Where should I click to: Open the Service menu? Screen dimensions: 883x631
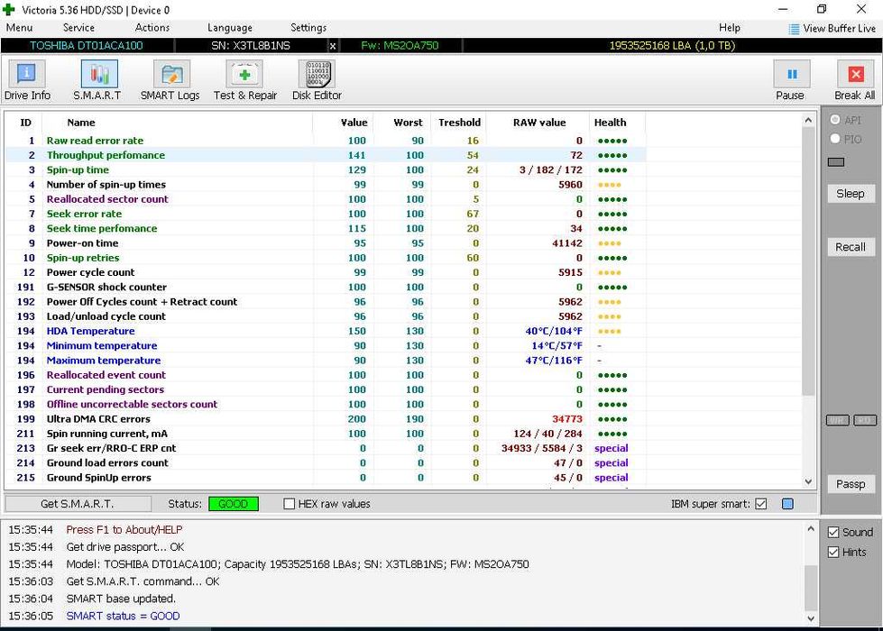point(78,28)
